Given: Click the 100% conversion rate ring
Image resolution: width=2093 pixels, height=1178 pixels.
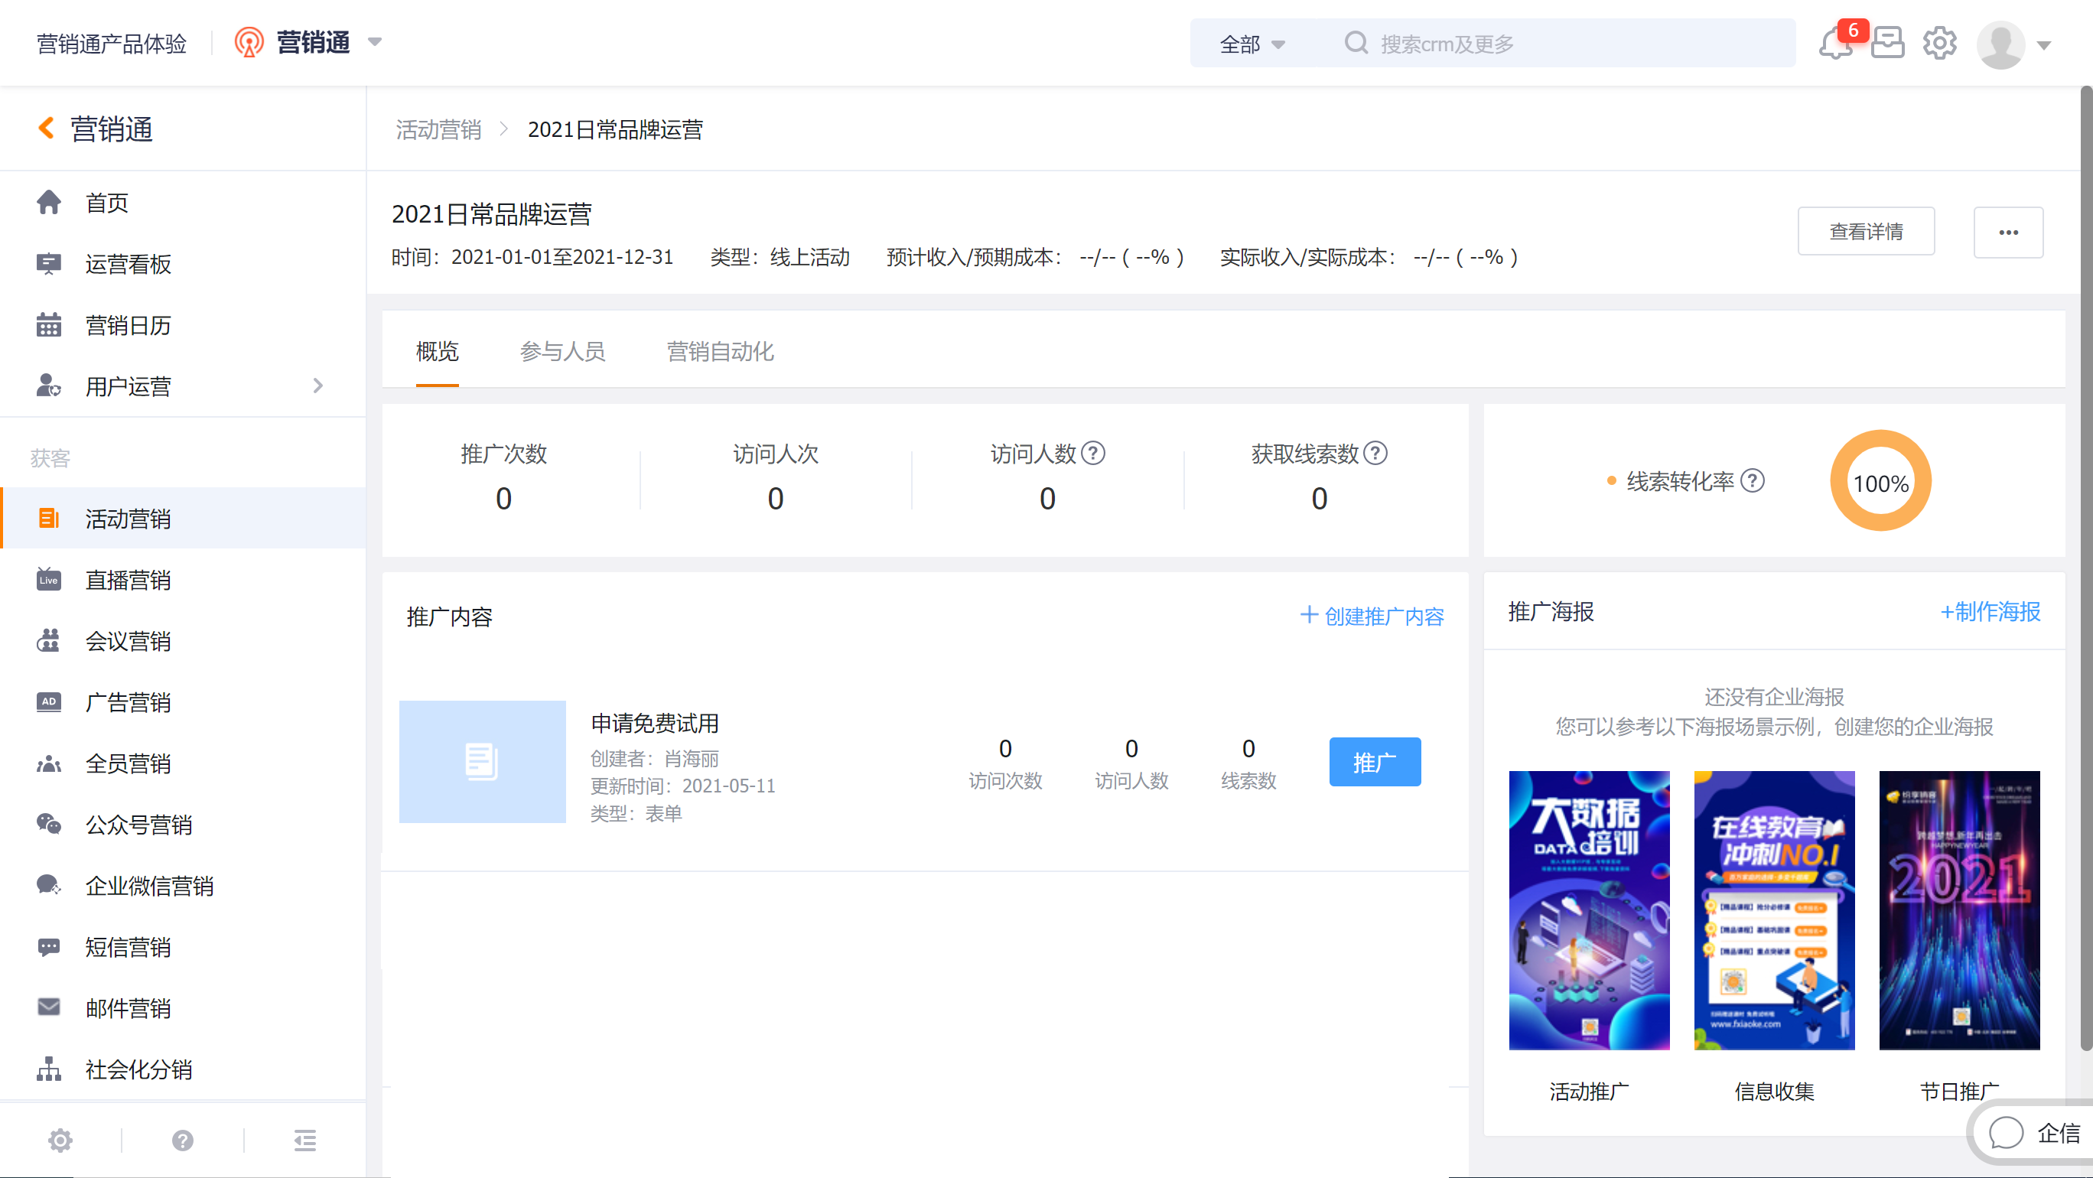Looking at the screenshot, I should click(1880, 482).
